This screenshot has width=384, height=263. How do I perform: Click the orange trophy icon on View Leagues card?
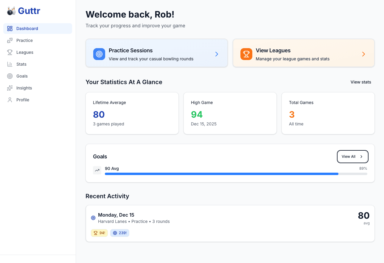pyautogui.click(x=246, y=54)
